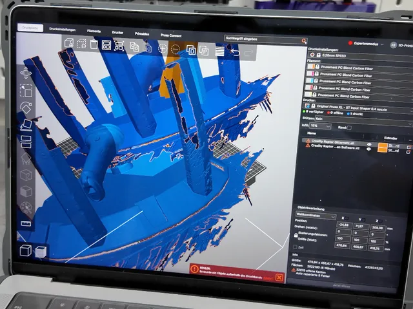Toggle the Z axis mirror switch
This screenshot has height=309, width=413.
pyautogui.click(x=381, y=221)
